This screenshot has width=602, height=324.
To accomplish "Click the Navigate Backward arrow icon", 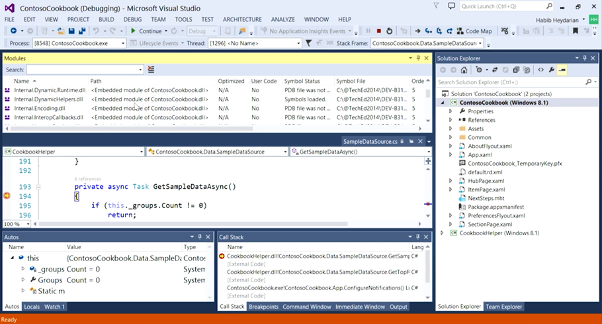I will 13,31.
